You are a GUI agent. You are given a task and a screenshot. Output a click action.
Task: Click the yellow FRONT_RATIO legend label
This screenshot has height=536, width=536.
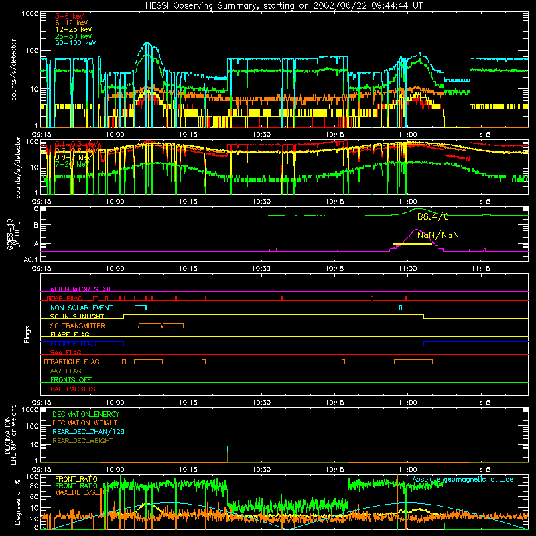click(x=76, y=479)
